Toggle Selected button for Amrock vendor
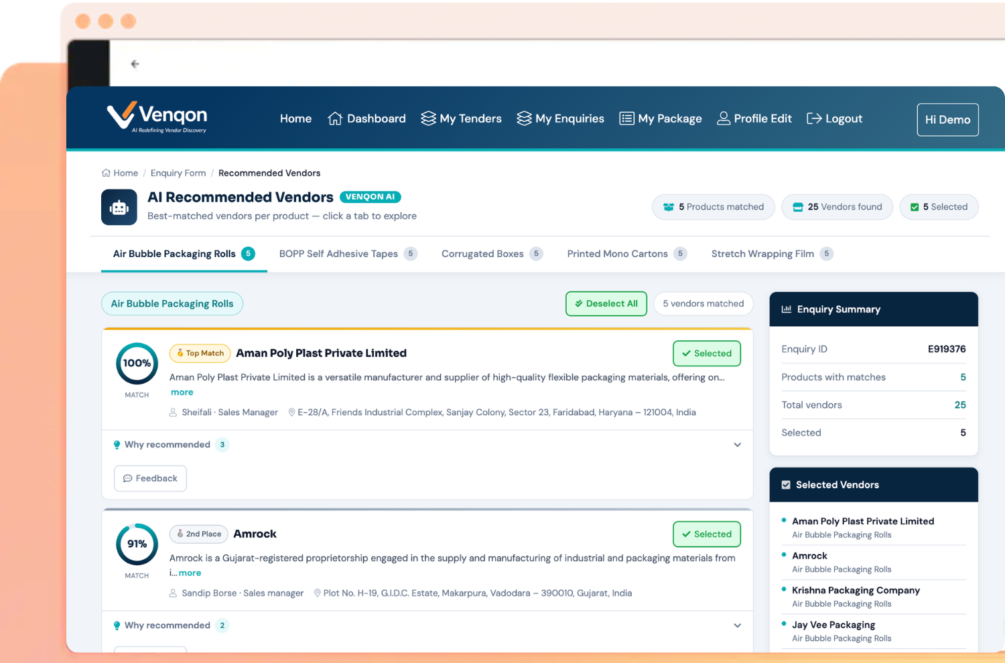Viewport: 1005px width, 663px height. click(706, 534)
